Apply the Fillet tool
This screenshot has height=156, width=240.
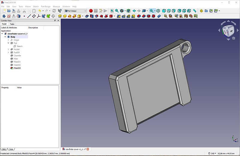coord(139,16)
